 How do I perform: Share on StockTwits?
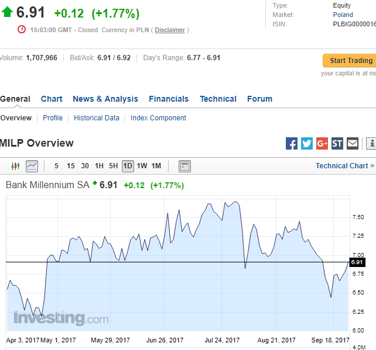[x=337, y=143]
